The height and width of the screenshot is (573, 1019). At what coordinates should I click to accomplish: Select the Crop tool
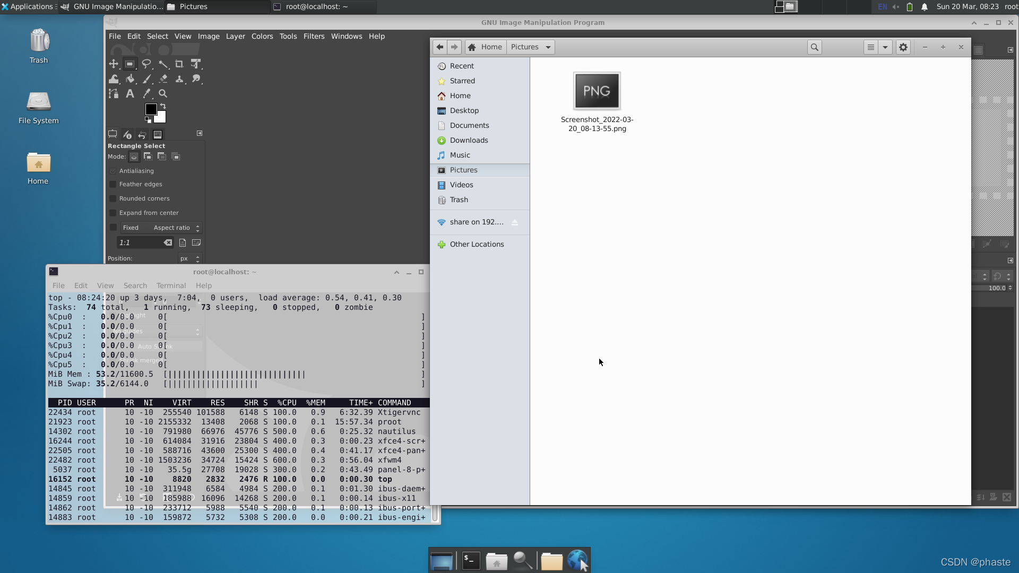179,64
